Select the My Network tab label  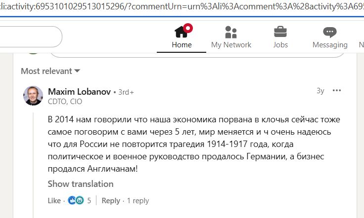231,45
